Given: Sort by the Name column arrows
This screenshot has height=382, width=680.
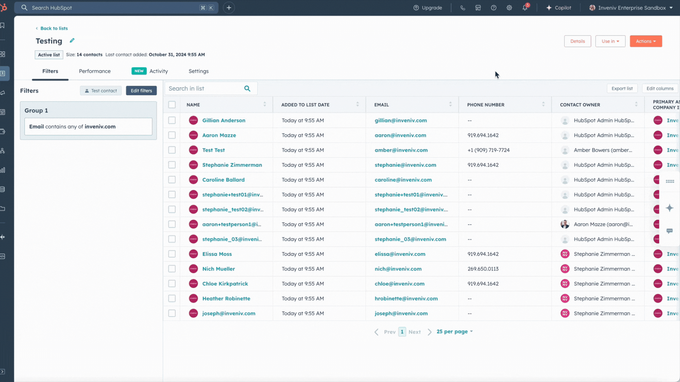Looking at the screenshot, I should click(265, 104).
